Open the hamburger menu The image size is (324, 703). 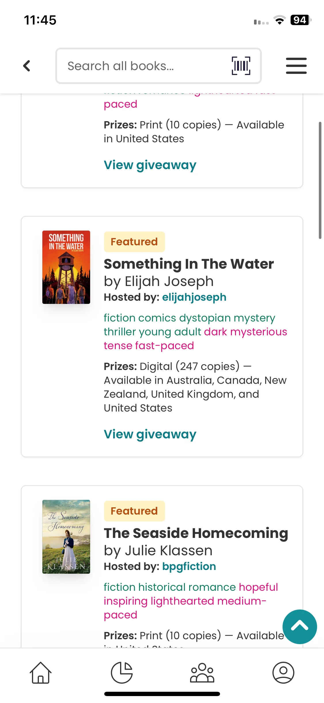pos(296,66)
